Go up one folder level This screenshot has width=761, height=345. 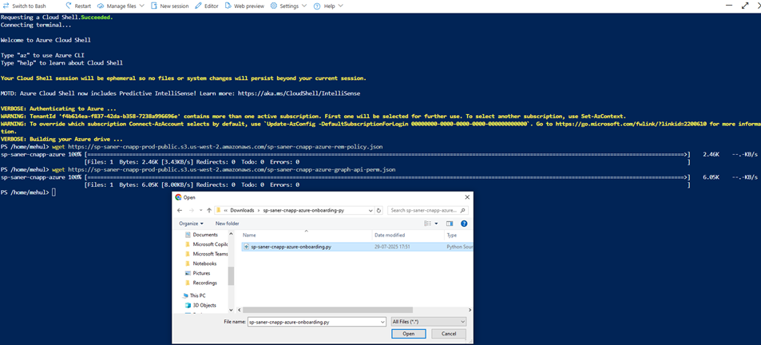pyautogui.click(x=208, y=211)
